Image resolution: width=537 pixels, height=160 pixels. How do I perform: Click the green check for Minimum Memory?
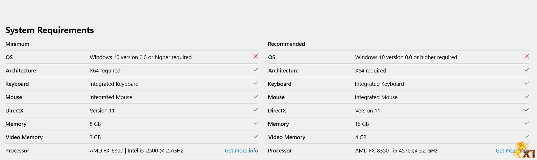[x=256, y=123]
